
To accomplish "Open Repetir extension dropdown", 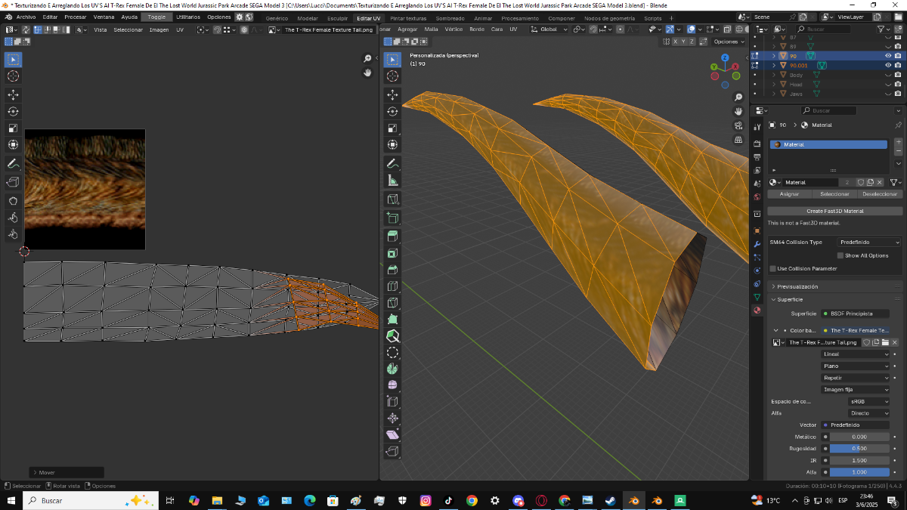I will (x=856, y=377).
